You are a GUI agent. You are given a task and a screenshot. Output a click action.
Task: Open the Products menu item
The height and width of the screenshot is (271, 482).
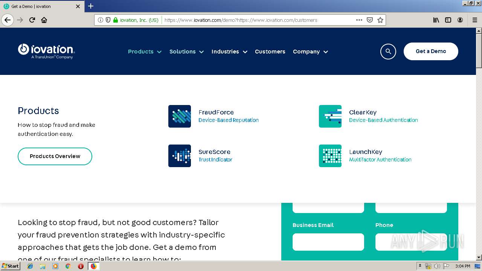point(141,52)
